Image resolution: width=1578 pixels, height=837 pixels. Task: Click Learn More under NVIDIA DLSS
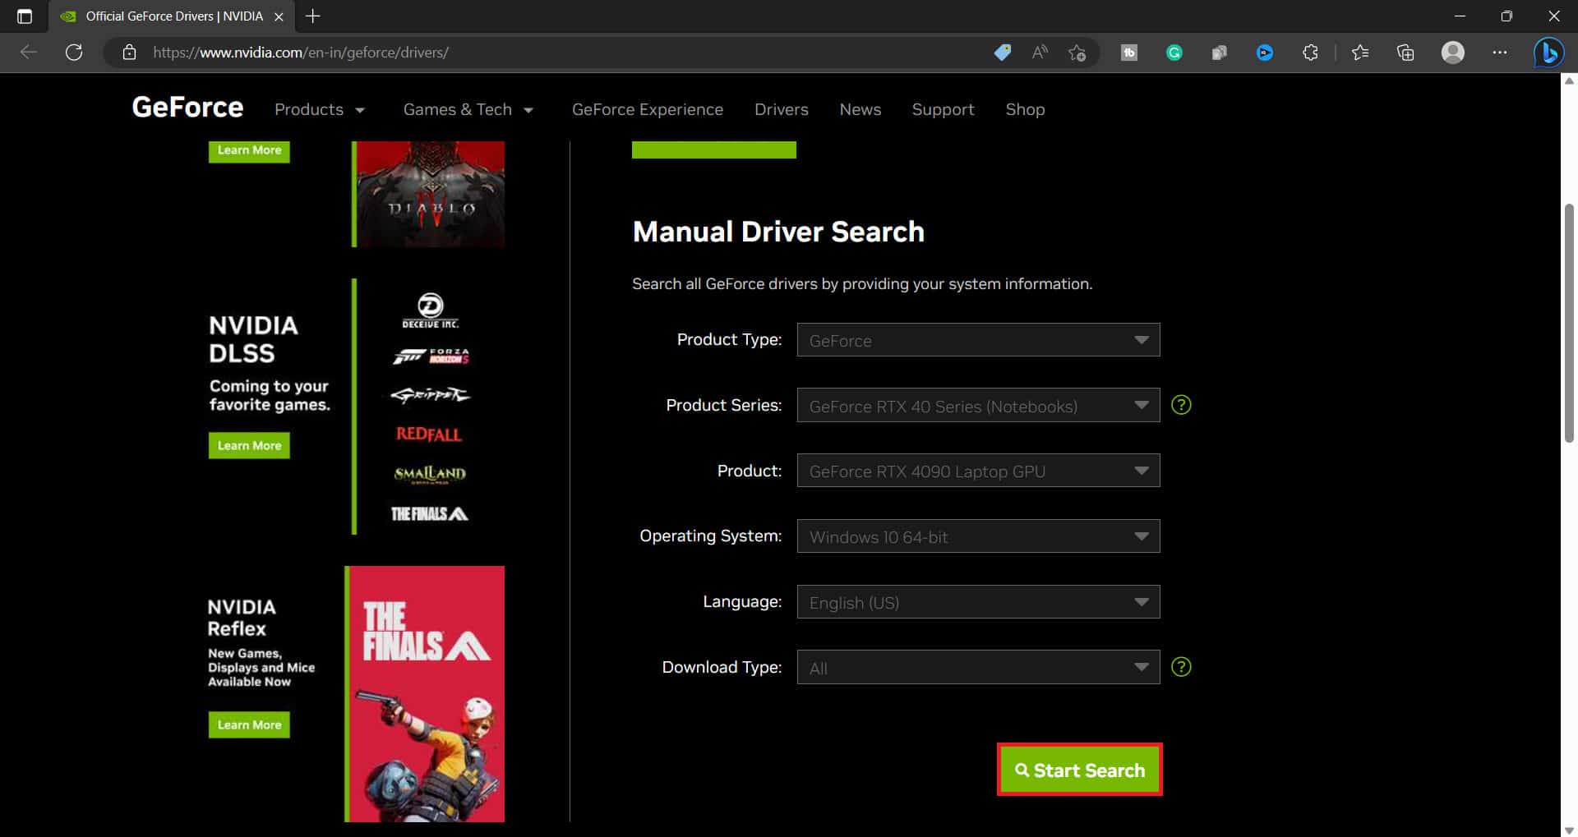(249, 445)
